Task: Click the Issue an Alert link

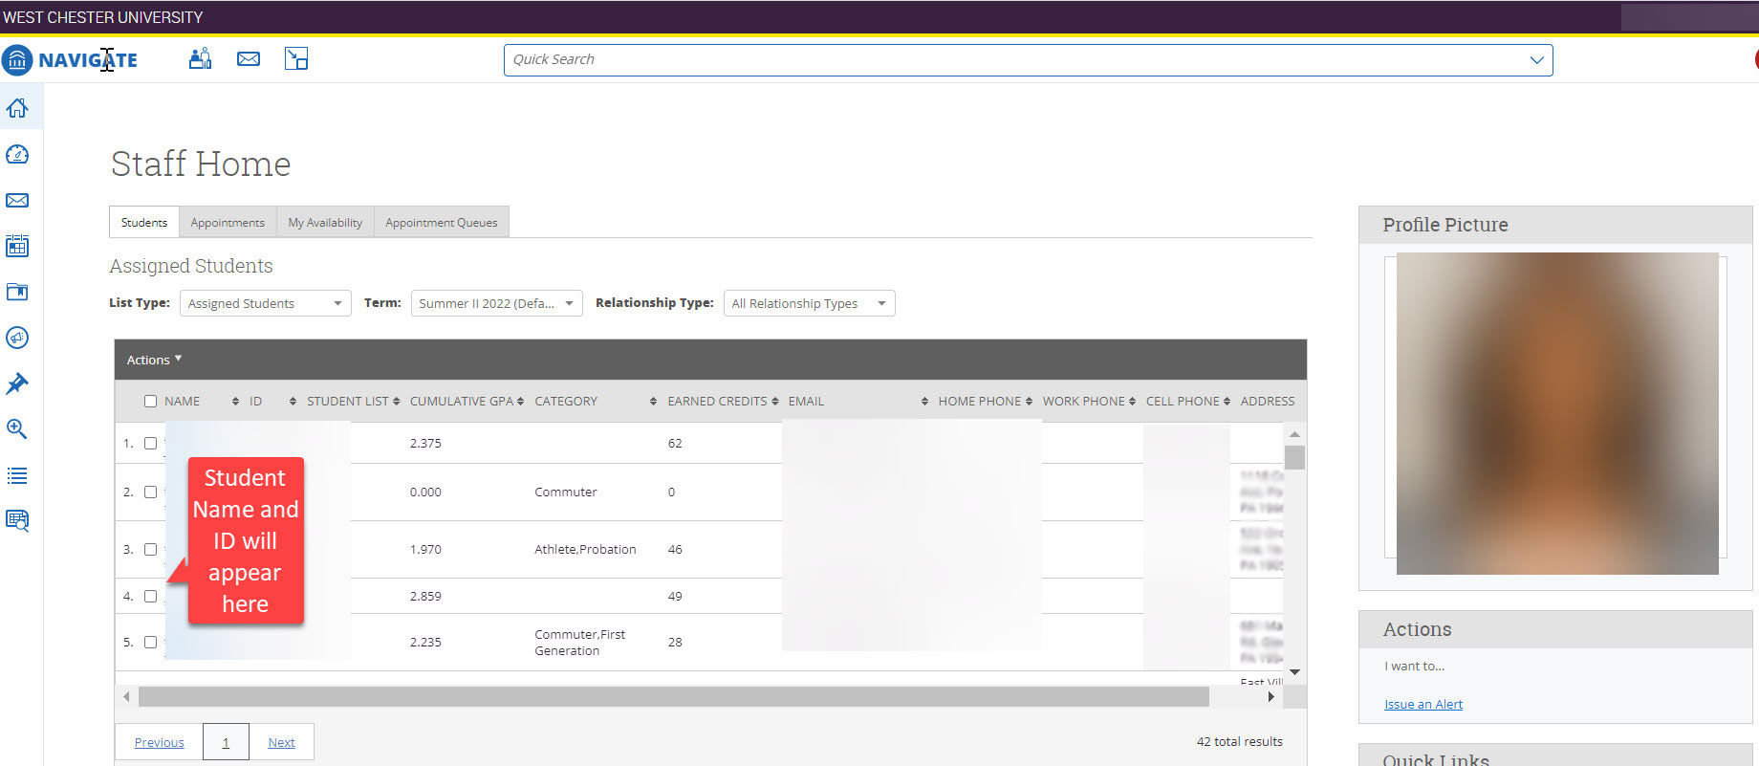Action: coord(1422,705)
